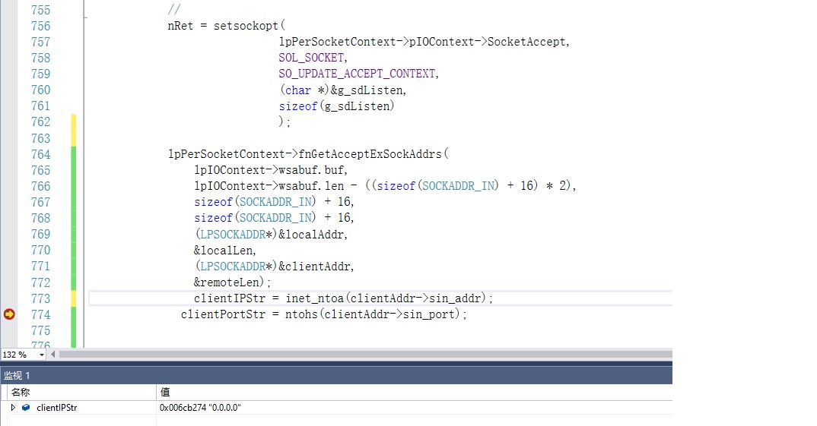
Task: Click the 值 column header
Action: click(x=164, y=392)
